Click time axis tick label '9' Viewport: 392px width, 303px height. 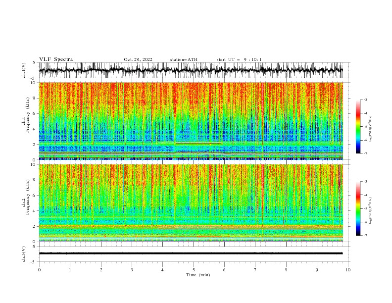pos(317,270)
